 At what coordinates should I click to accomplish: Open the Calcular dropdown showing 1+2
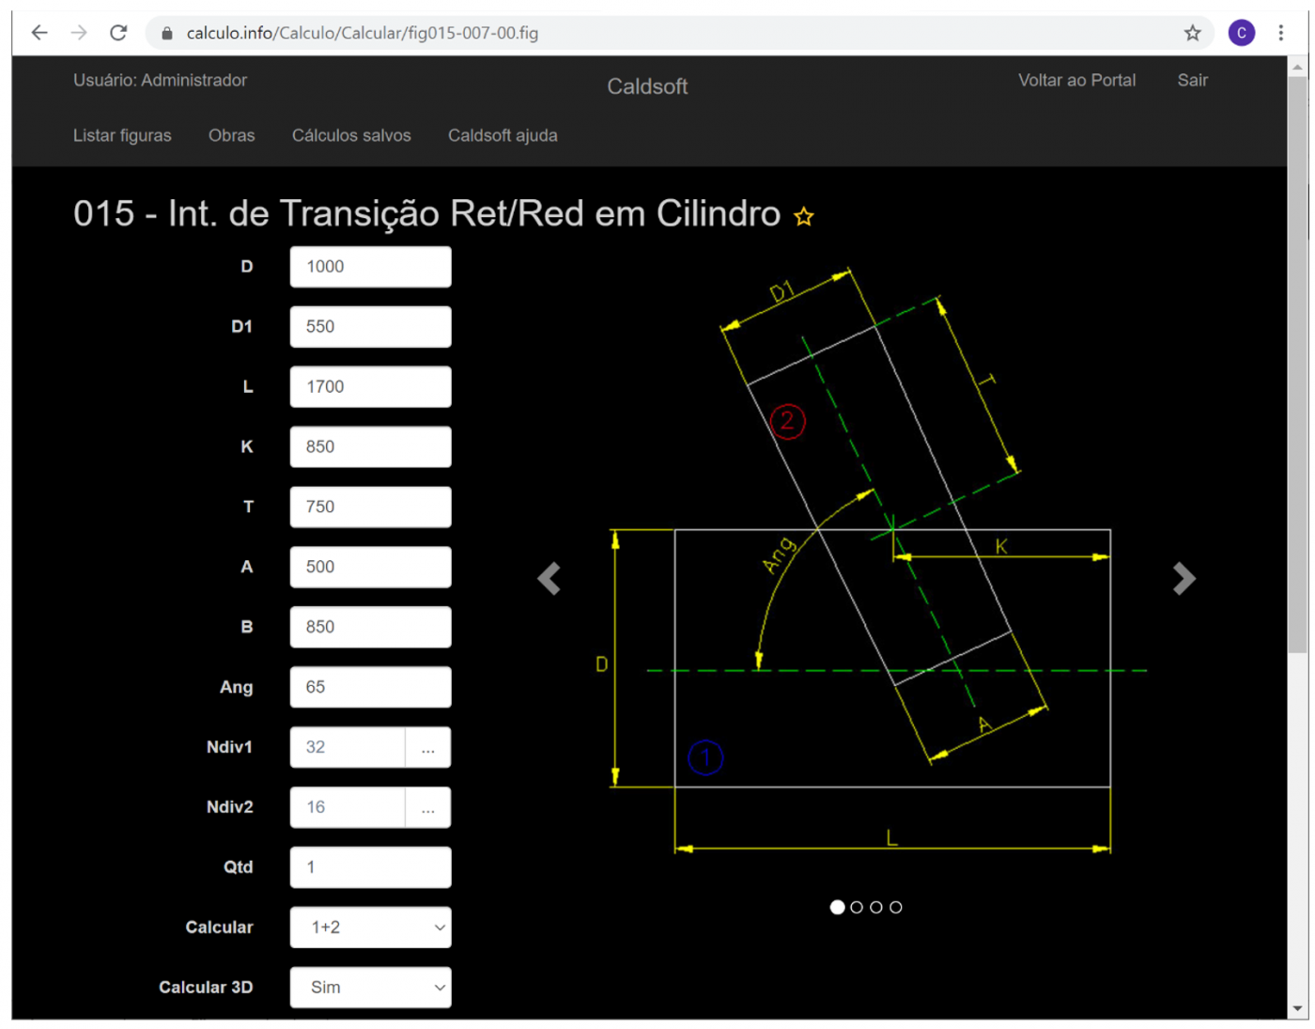370,928
